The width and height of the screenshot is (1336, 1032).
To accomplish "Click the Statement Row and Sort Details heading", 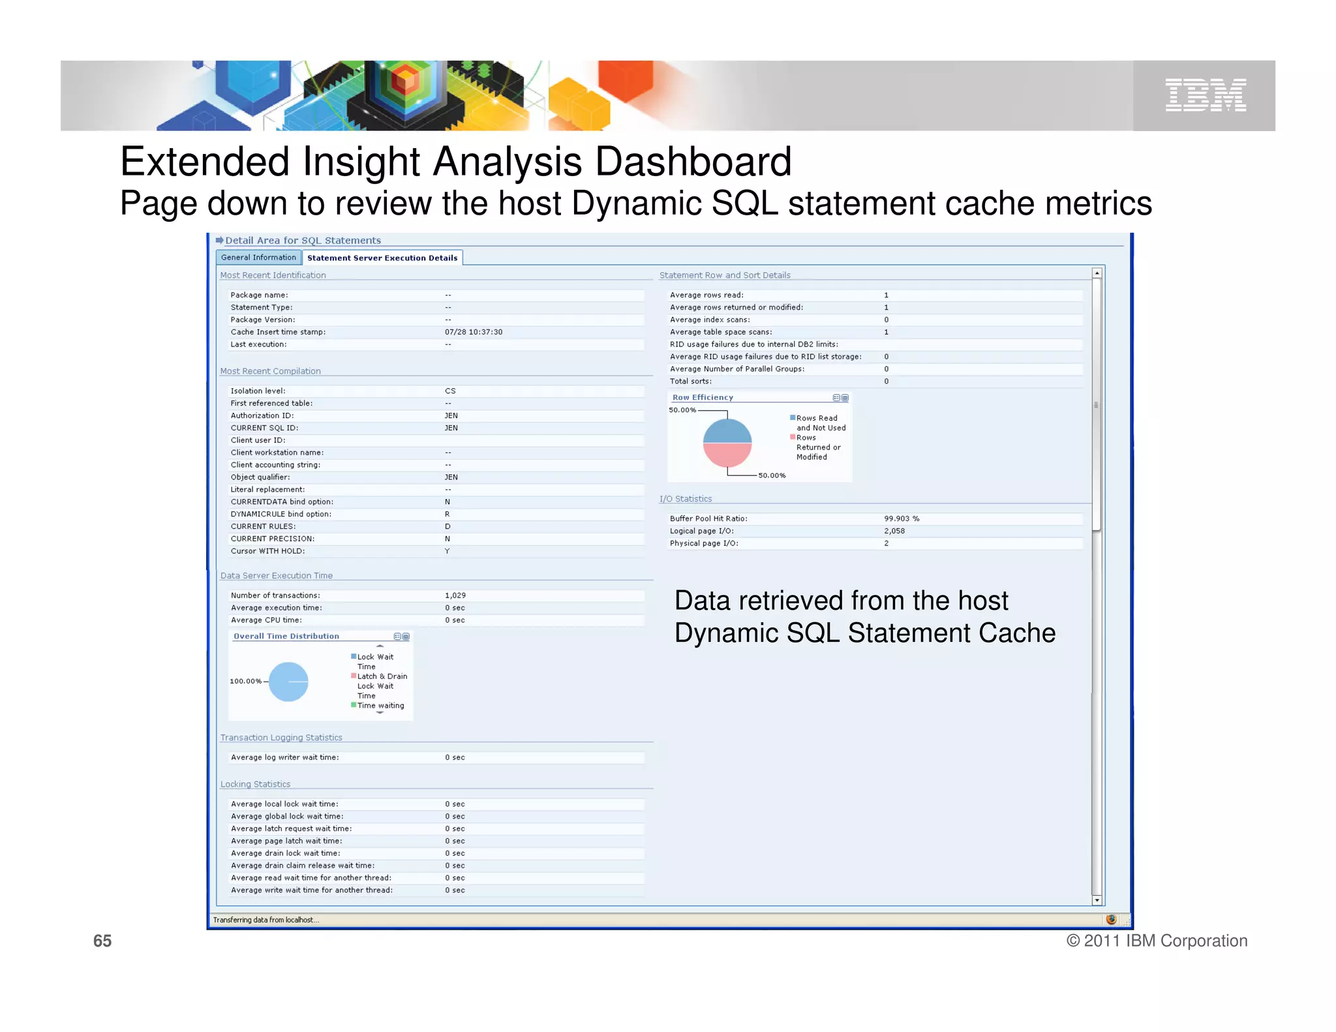I will click(x=725, y=275).
